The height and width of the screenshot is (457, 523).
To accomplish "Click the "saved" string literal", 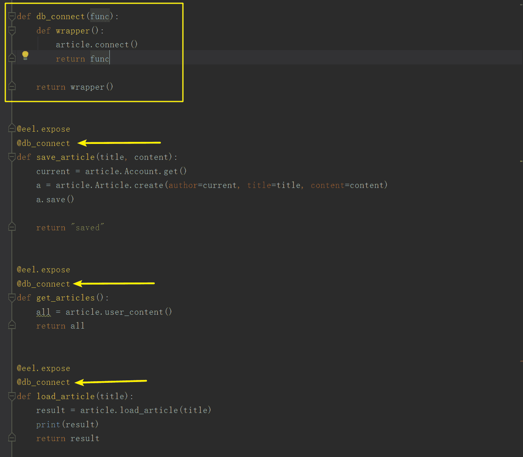I will coord(88,227).
